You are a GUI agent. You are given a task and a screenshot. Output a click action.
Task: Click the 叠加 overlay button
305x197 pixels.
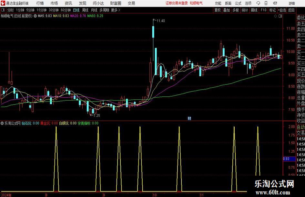click(x=227, y=10)
